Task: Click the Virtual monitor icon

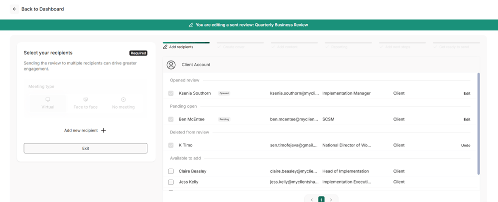Action: (48, 99)
